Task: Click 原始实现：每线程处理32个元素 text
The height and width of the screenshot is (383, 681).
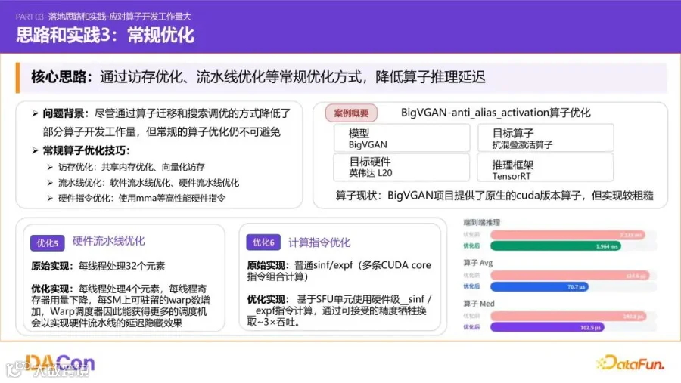Action: pyautogui.click(x=98, y=266)
